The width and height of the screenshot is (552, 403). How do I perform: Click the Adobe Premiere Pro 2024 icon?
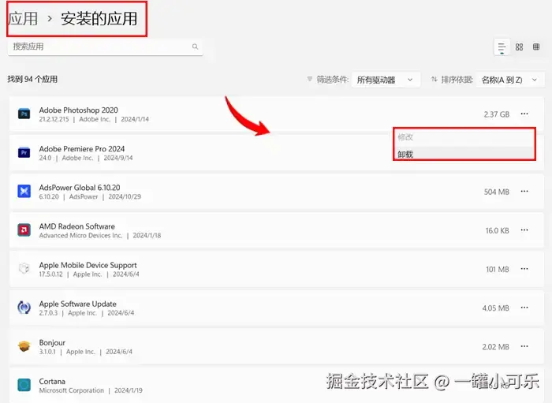[x=24, y=152]
